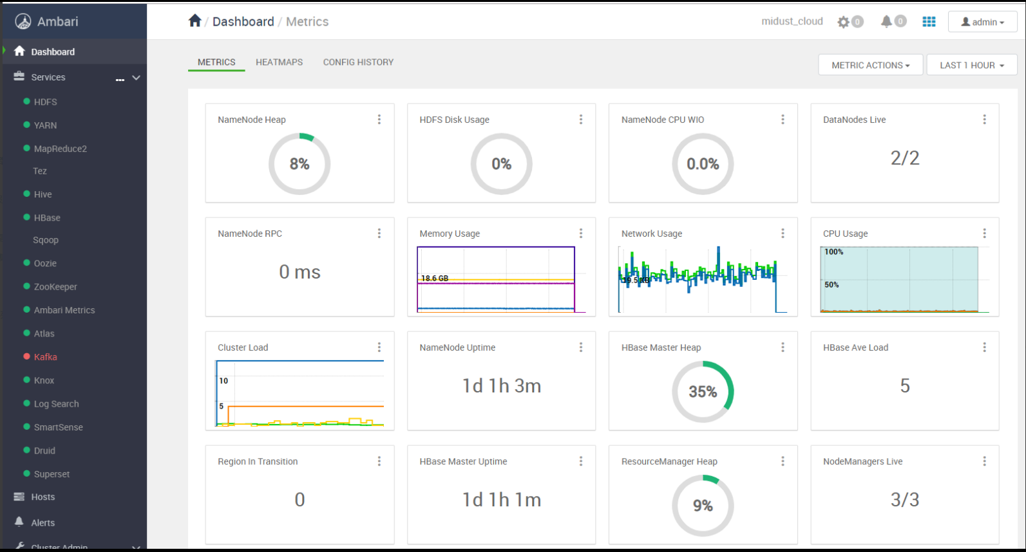Viewport: 1026px width, 552px height.
Task: Click the home breadcrumb icon
Action: point(195,21)
